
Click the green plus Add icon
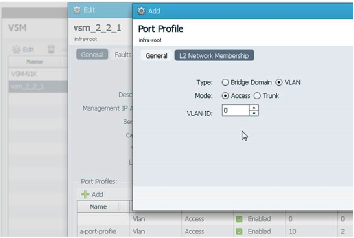[85, 194]
